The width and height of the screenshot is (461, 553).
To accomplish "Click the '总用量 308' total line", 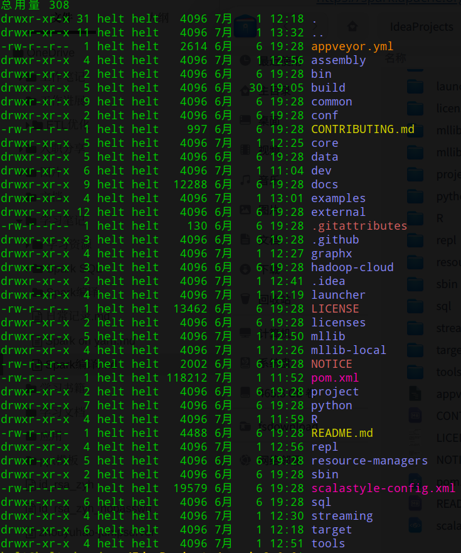I will coord(35,5).
